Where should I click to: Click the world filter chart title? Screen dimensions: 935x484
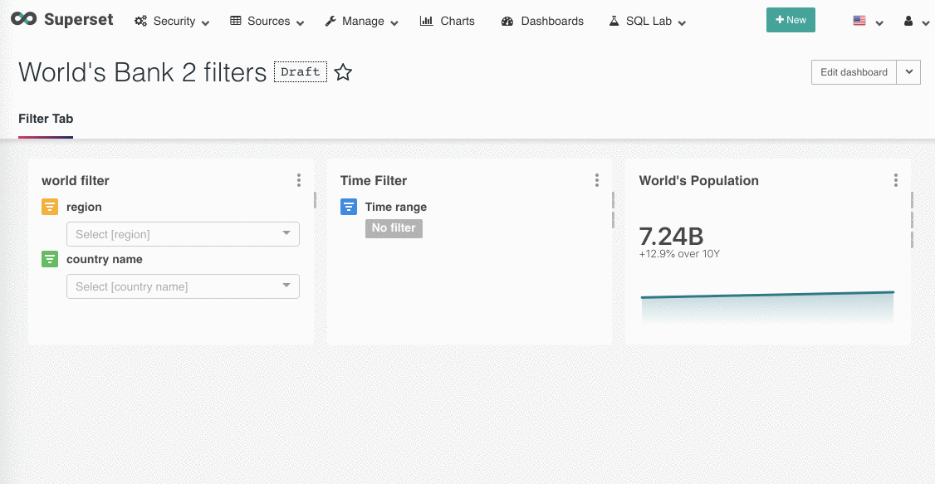click(x=75, y=181)
